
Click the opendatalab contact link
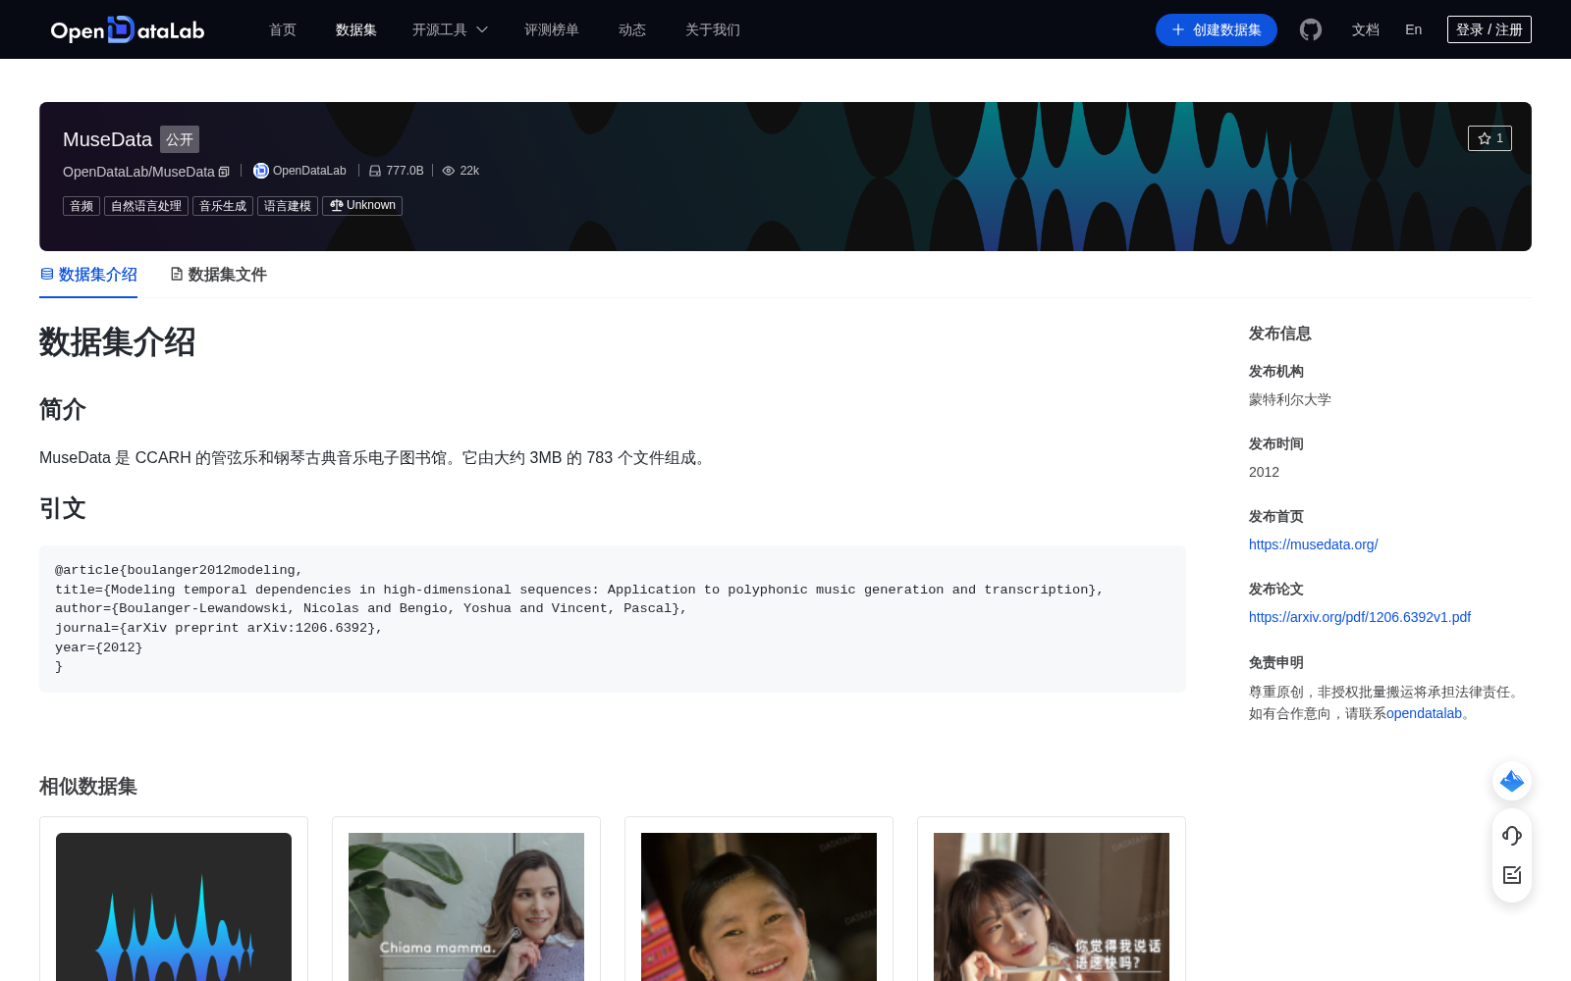[1424, 713]
